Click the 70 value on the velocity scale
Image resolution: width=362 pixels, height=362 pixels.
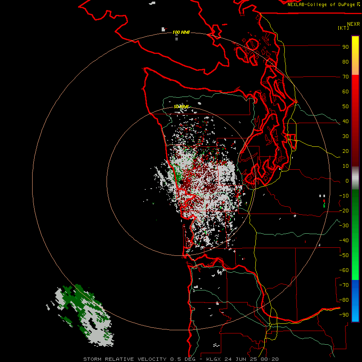click(x=346, y=77)
